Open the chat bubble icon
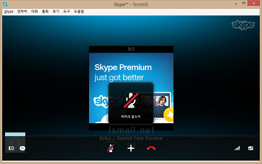Viewport: 262px width, 164px height. click(x=23, y=148)
